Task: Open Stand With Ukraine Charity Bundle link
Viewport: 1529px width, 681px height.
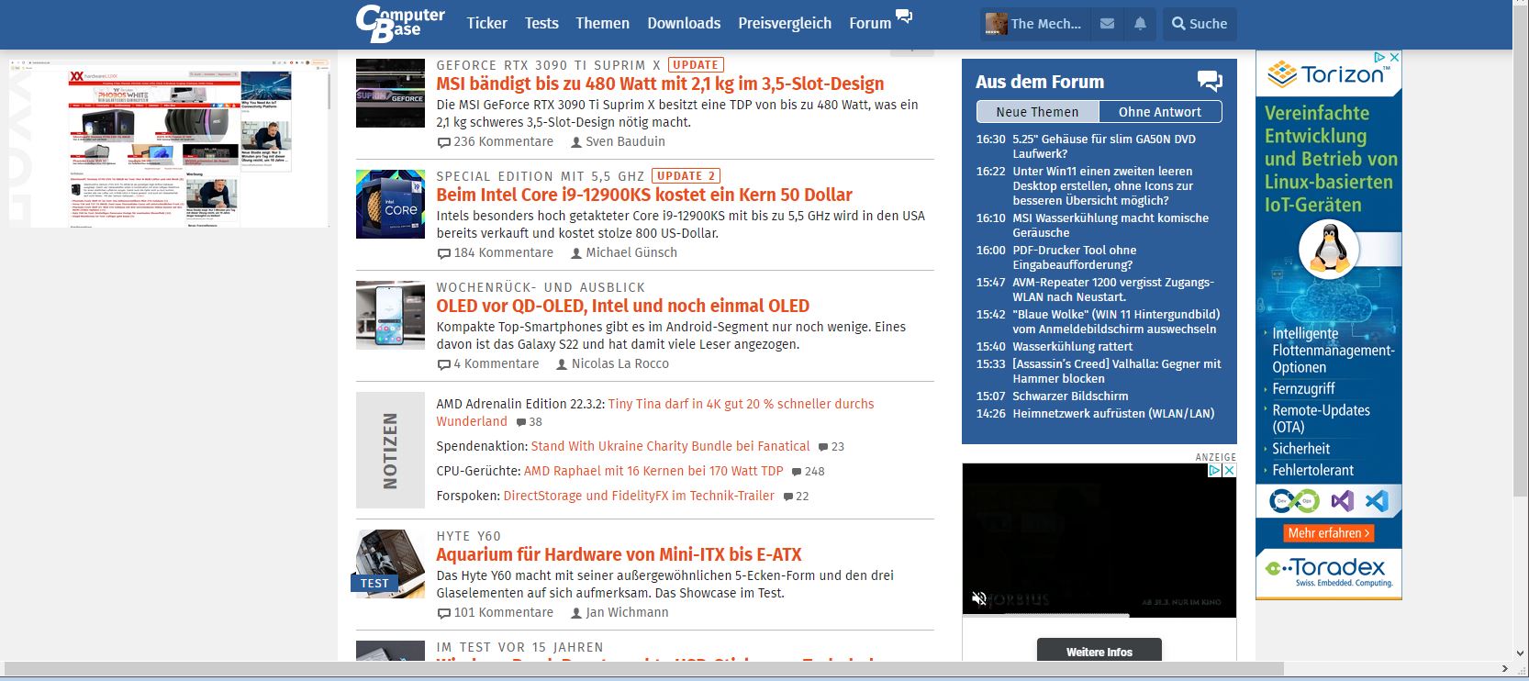Action: pos(670,446)
